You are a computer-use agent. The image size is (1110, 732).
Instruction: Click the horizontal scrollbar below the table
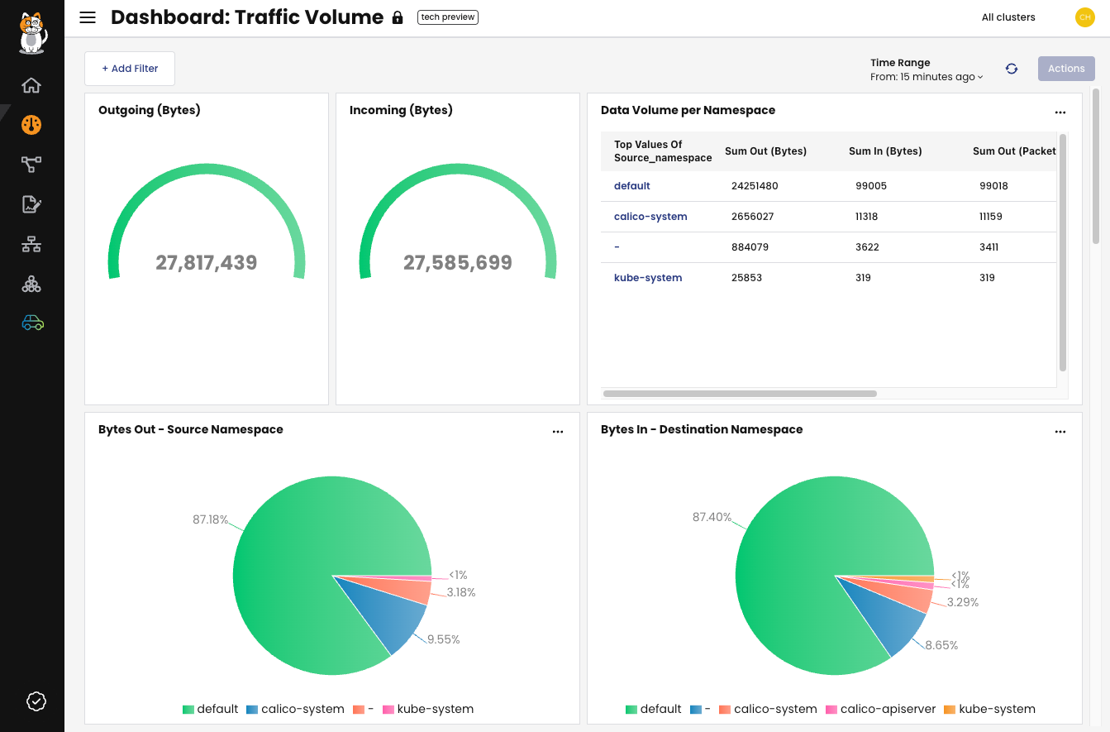click(740, 393)
